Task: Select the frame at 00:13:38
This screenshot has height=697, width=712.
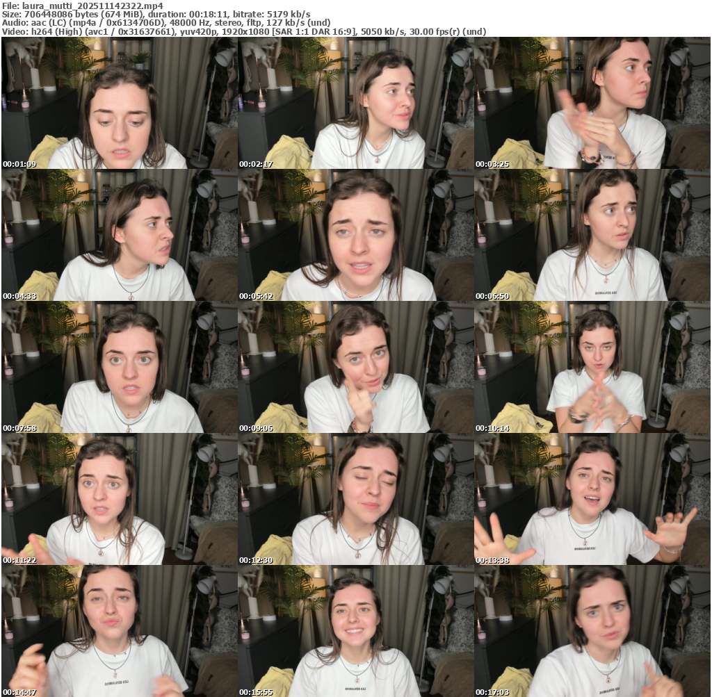Action: click(x=592, y=500)
